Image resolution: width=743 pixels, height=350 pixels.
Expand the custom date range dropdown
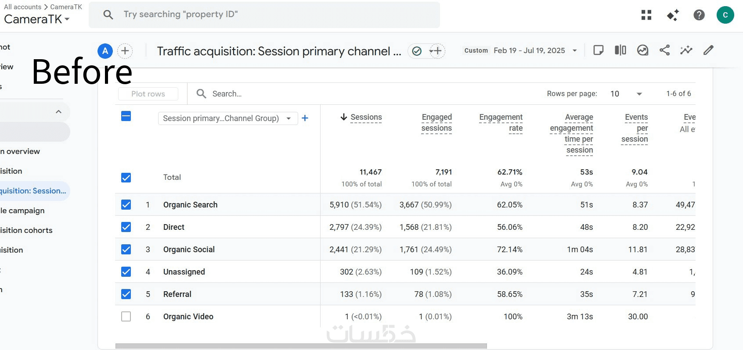pyautogui.click(x=574, y=50)
